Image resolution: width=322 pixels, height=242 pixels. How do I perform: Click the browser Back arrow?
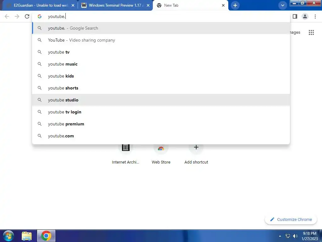pos(7,16)
